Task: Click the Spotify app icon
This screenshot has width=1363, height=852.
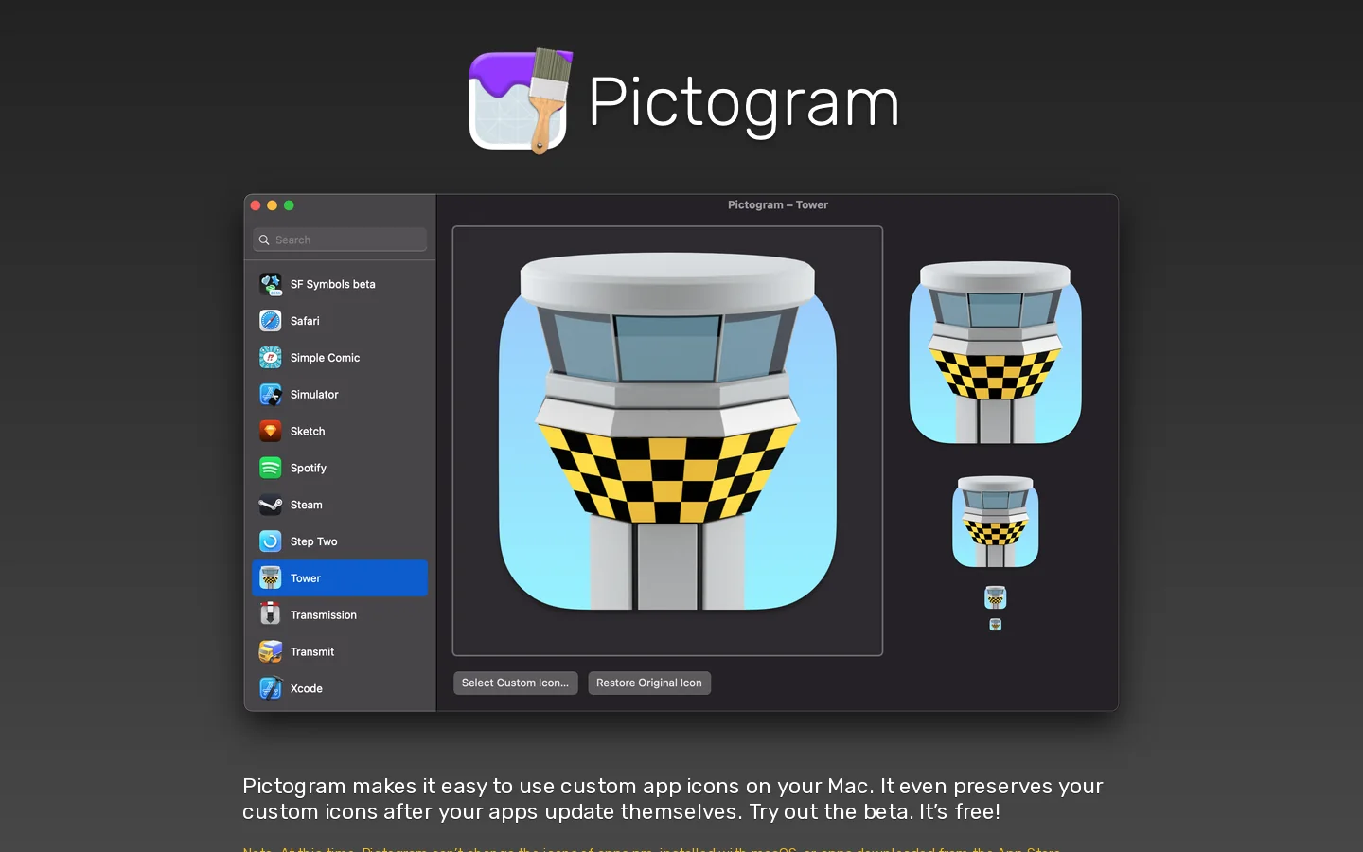Action: click(271, 468)
